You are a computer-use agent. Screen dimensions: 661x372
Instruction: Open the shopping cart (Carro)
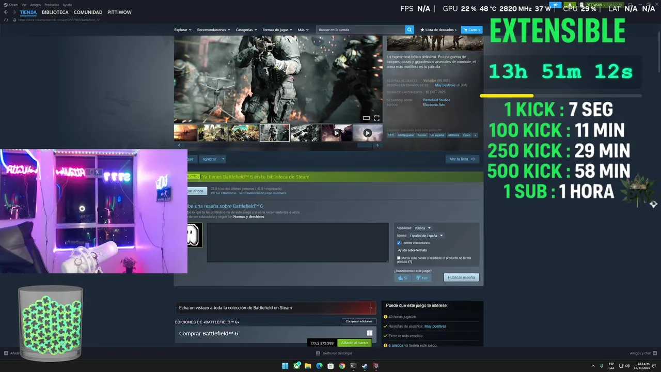tap(471, 29)
